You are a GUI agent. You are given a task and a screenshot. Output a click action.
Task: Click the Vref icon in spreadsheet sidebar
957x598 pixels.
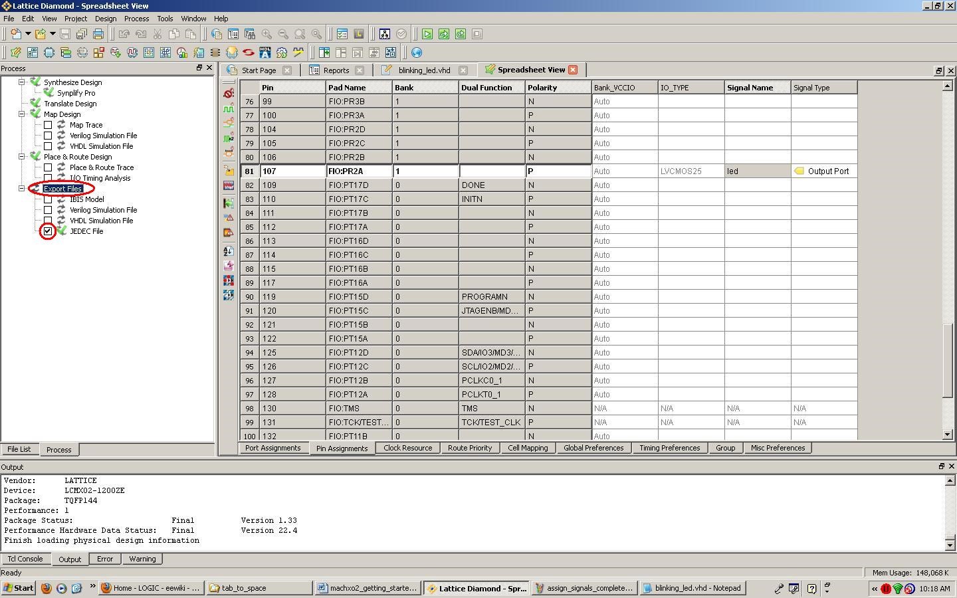pos(229,186)
